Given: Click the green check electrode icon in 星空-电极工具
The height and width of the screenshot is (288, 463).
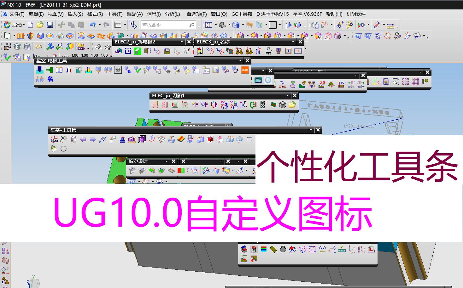Looking at the screenshot, I should pos(138,70).
